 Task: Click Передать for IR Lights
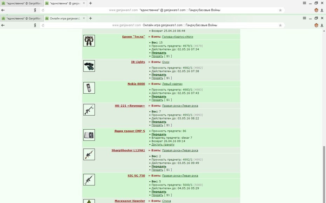[x=159, y=74]
